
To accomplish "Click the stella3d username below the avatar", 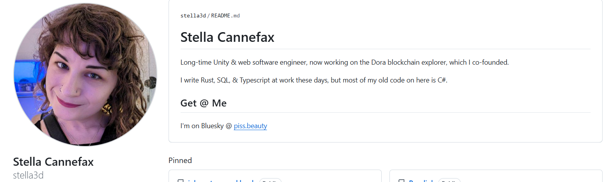I will [x=28, y=175].
